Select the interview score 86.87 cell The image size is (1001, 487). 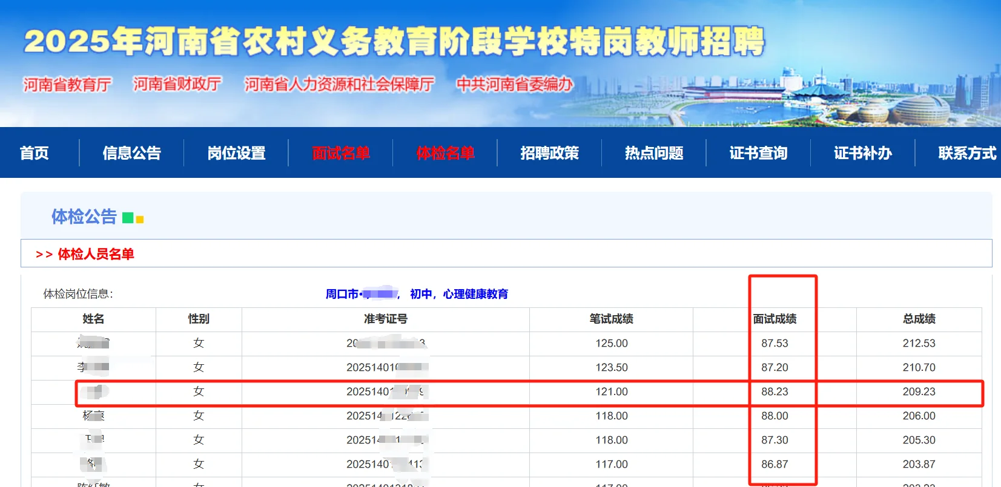click(775, 464)
